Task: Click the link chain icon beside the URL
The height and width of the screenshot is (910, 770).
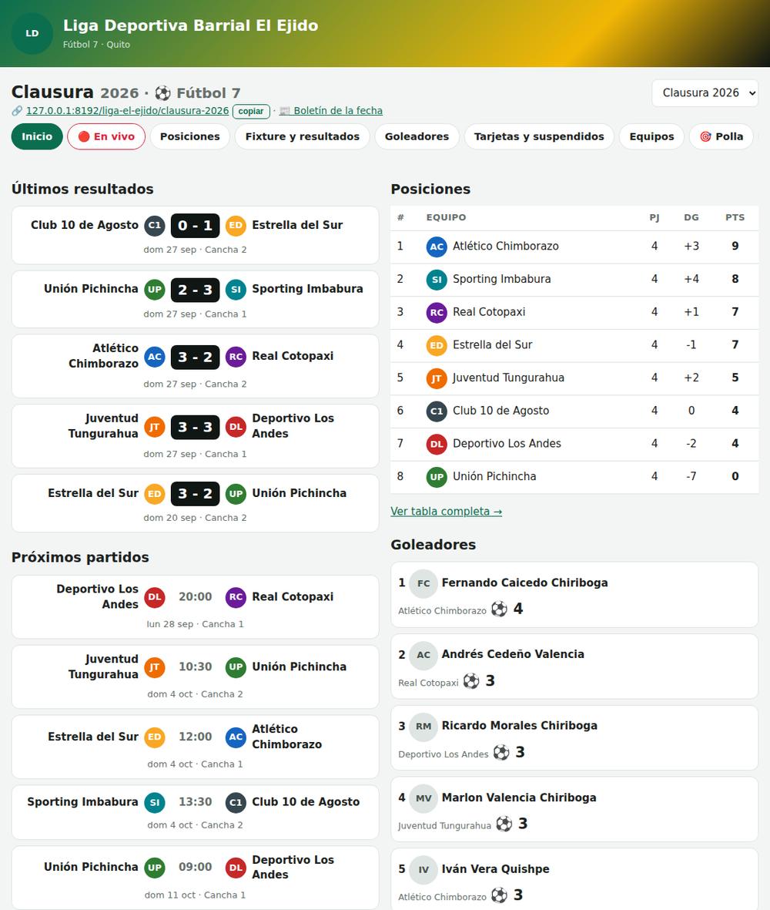Action: coord(17,111)
